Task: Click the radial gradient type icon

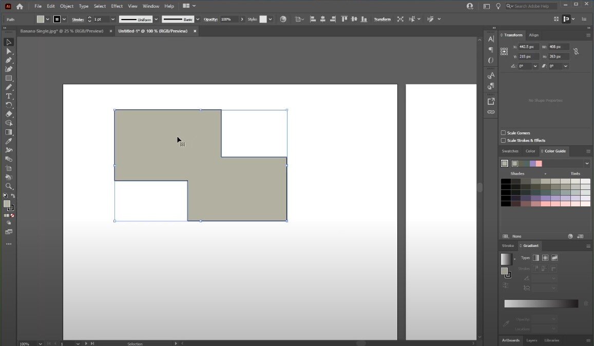Action: click(x=545, y=258)
